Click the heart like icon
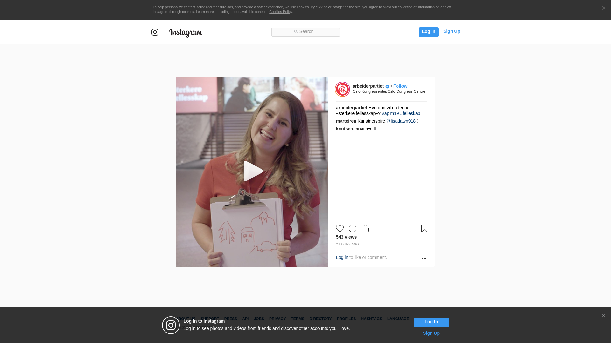This screenshot has width=611, height=343. [340, 228]
